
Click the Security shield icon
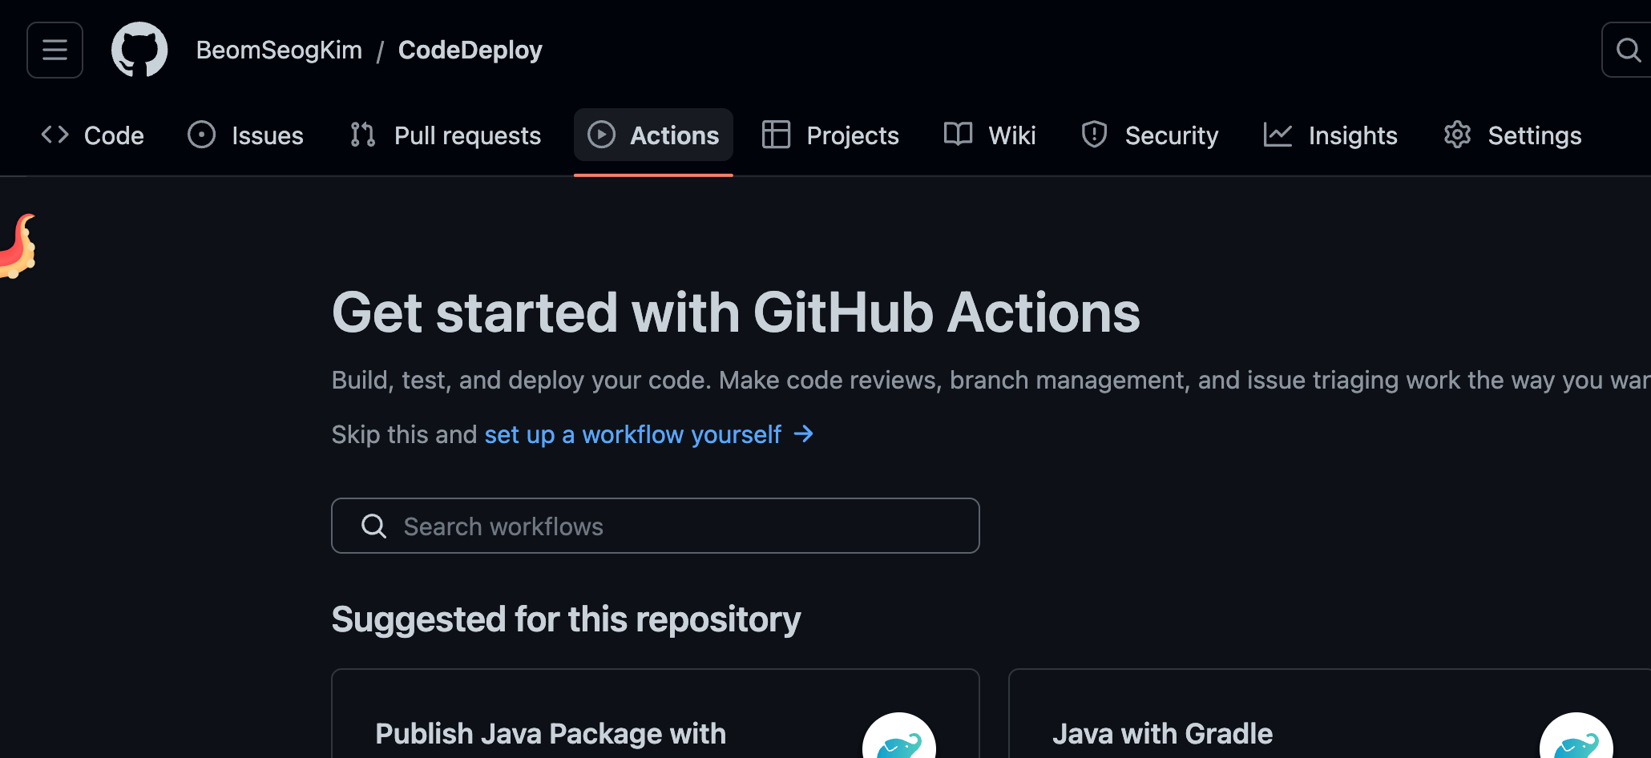pos(1094,135)
